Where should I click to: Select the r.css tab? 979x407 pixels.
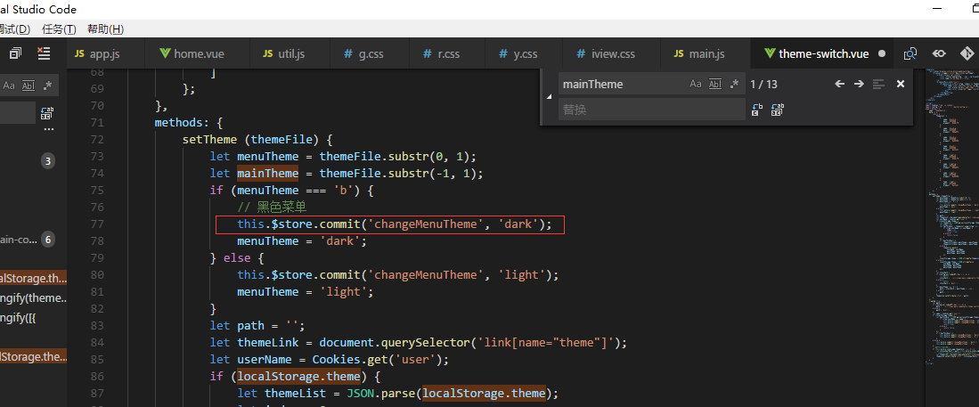(x=447, y=53)
